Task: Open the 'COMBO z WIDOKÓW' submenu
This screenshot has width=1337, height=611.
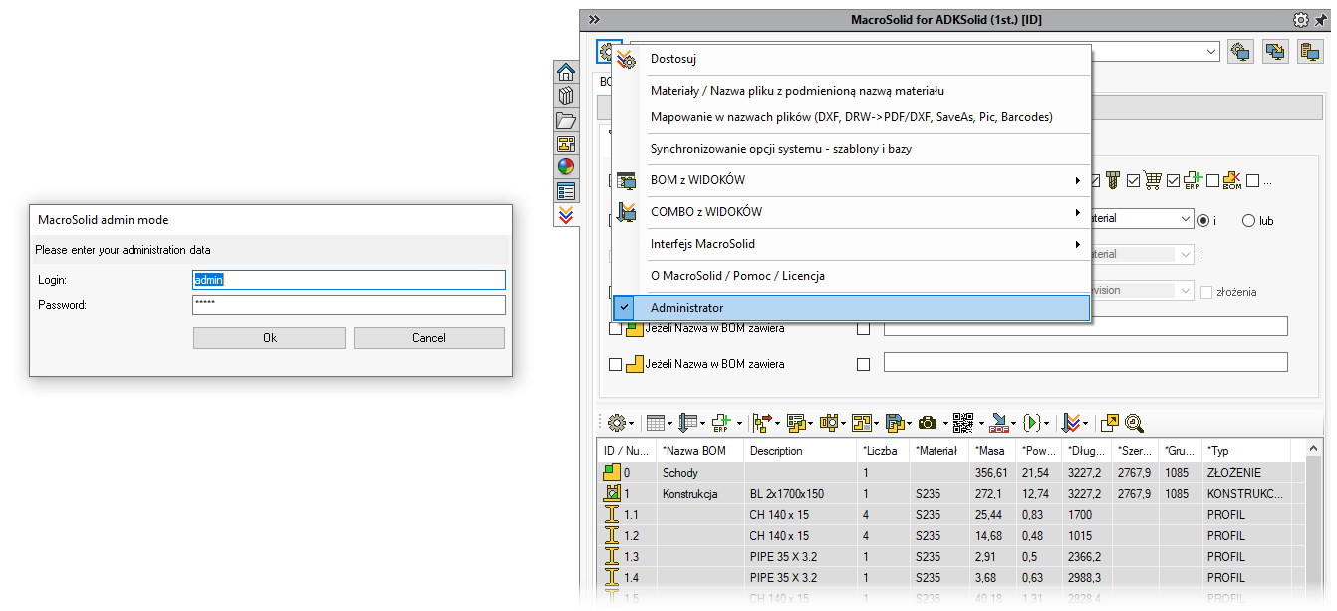Action: (852, 212)
